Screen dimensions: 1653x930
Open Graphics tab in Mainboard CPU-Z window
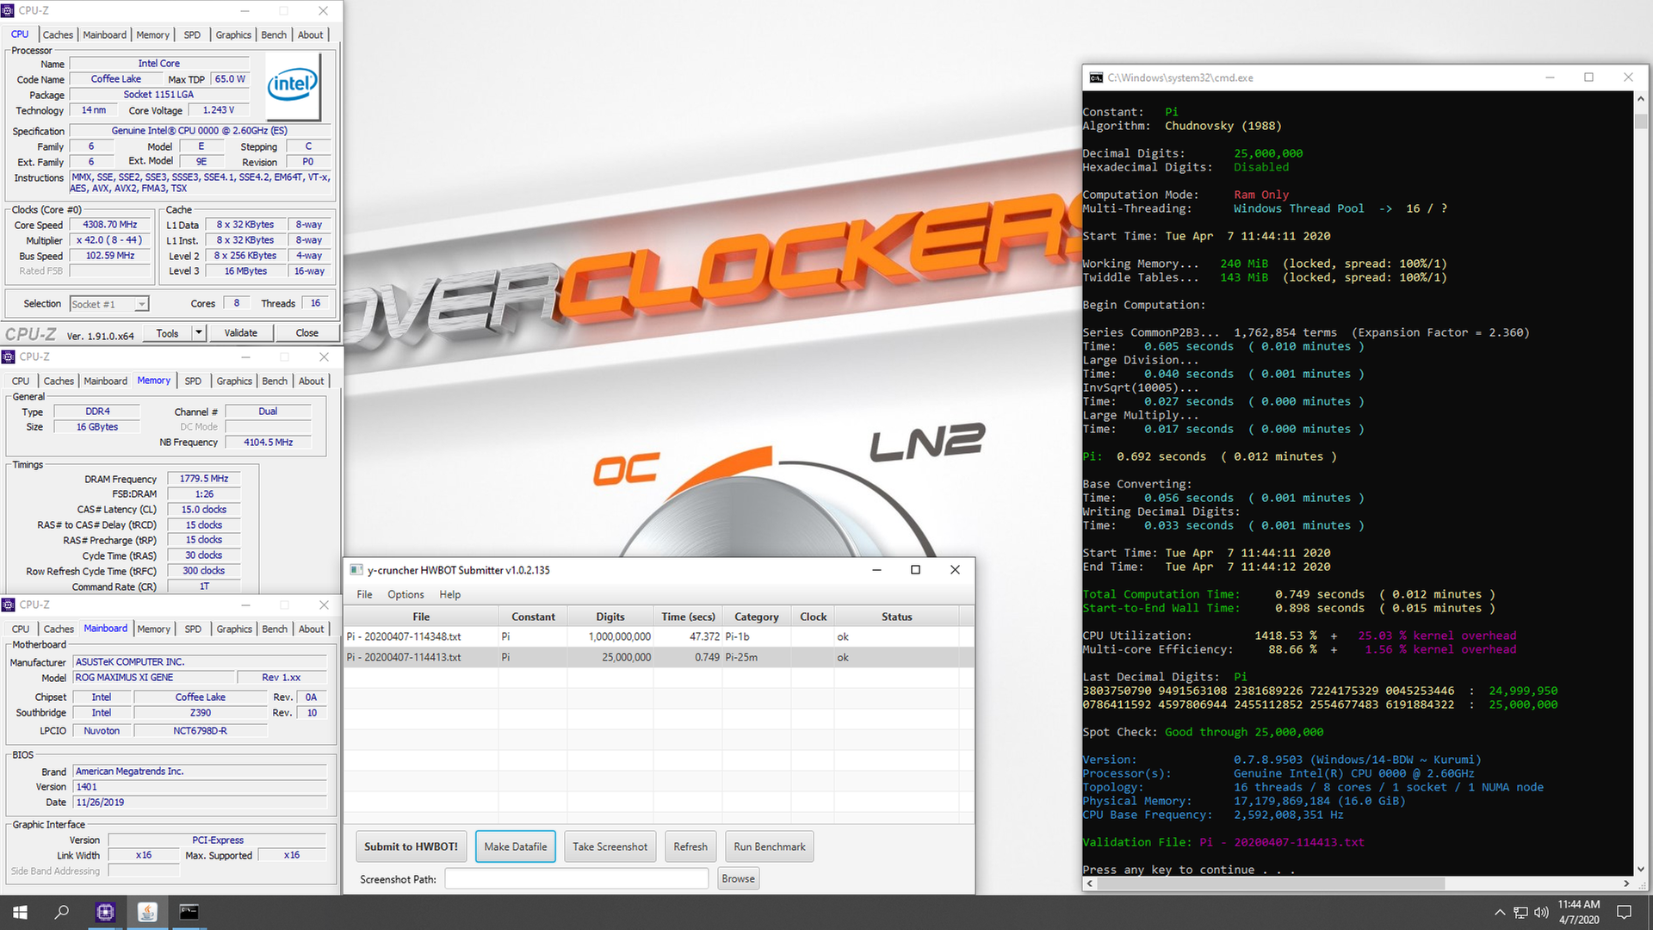point(234,629)
